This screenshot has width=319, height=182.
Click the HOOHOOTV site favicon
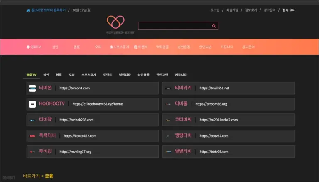point(32,104)
